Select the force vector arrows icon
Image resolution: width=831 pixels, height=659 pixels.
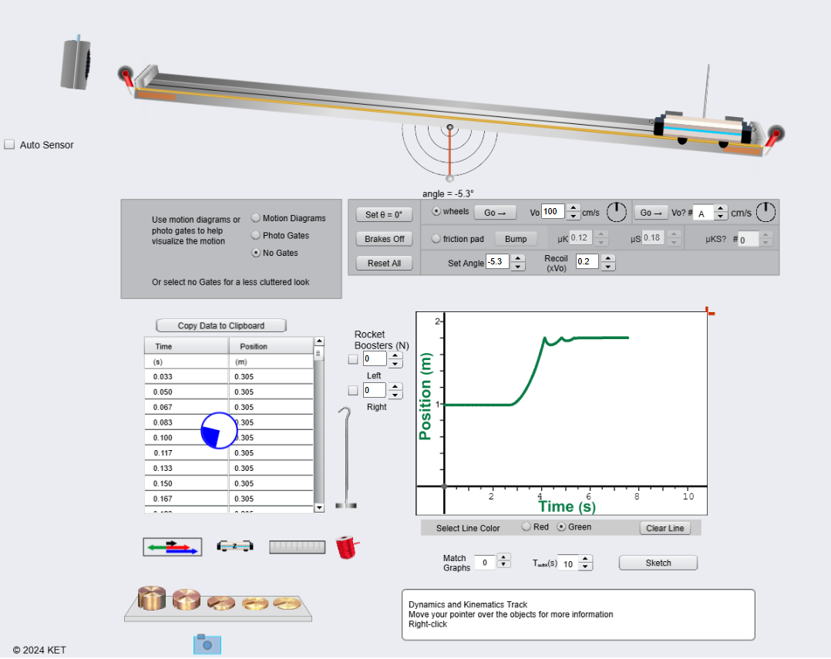(x=173, y=546)
